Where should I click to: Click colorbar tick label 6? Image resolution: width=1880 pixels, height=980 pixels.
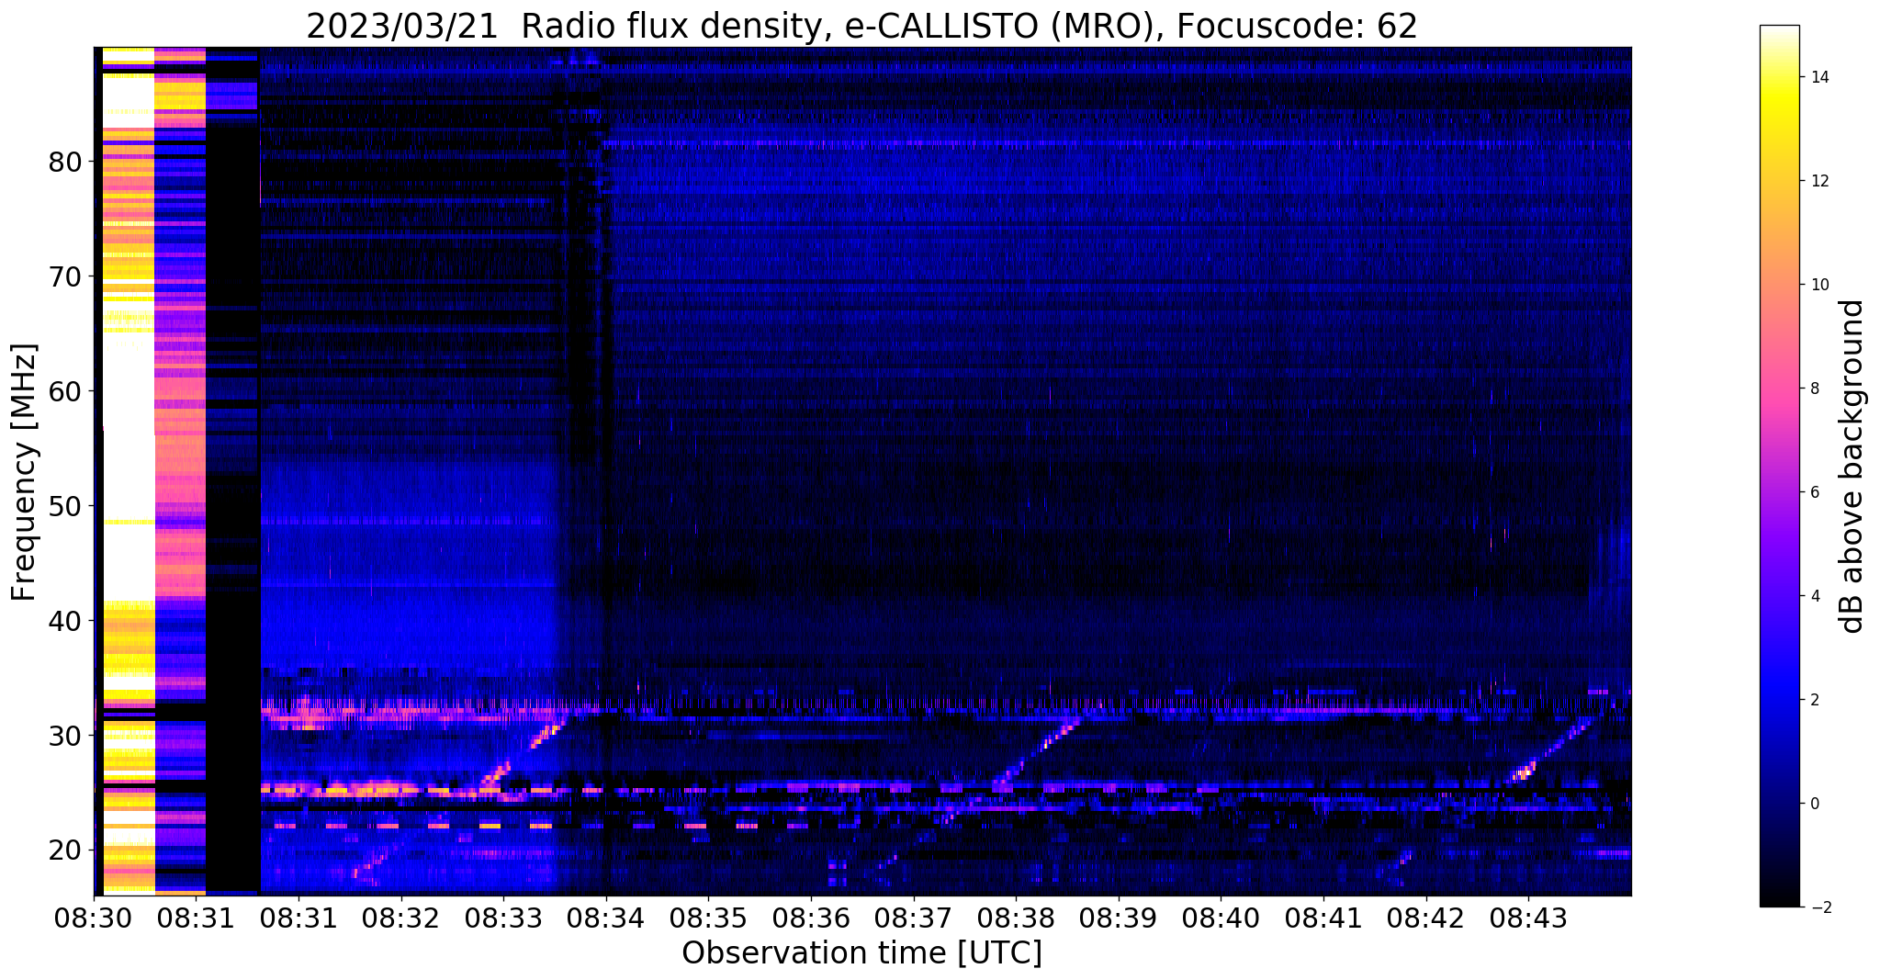[1814, 492]
